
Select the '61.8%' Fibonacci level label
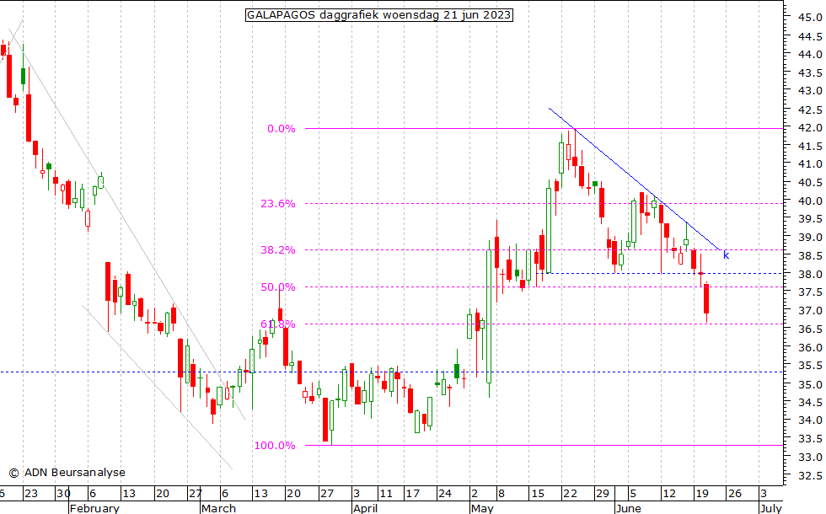[x=278, y=324]
